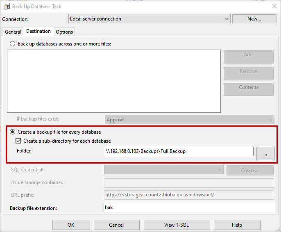281x232 pixels.
Task: Switch to the General tab
Action: 13,32
